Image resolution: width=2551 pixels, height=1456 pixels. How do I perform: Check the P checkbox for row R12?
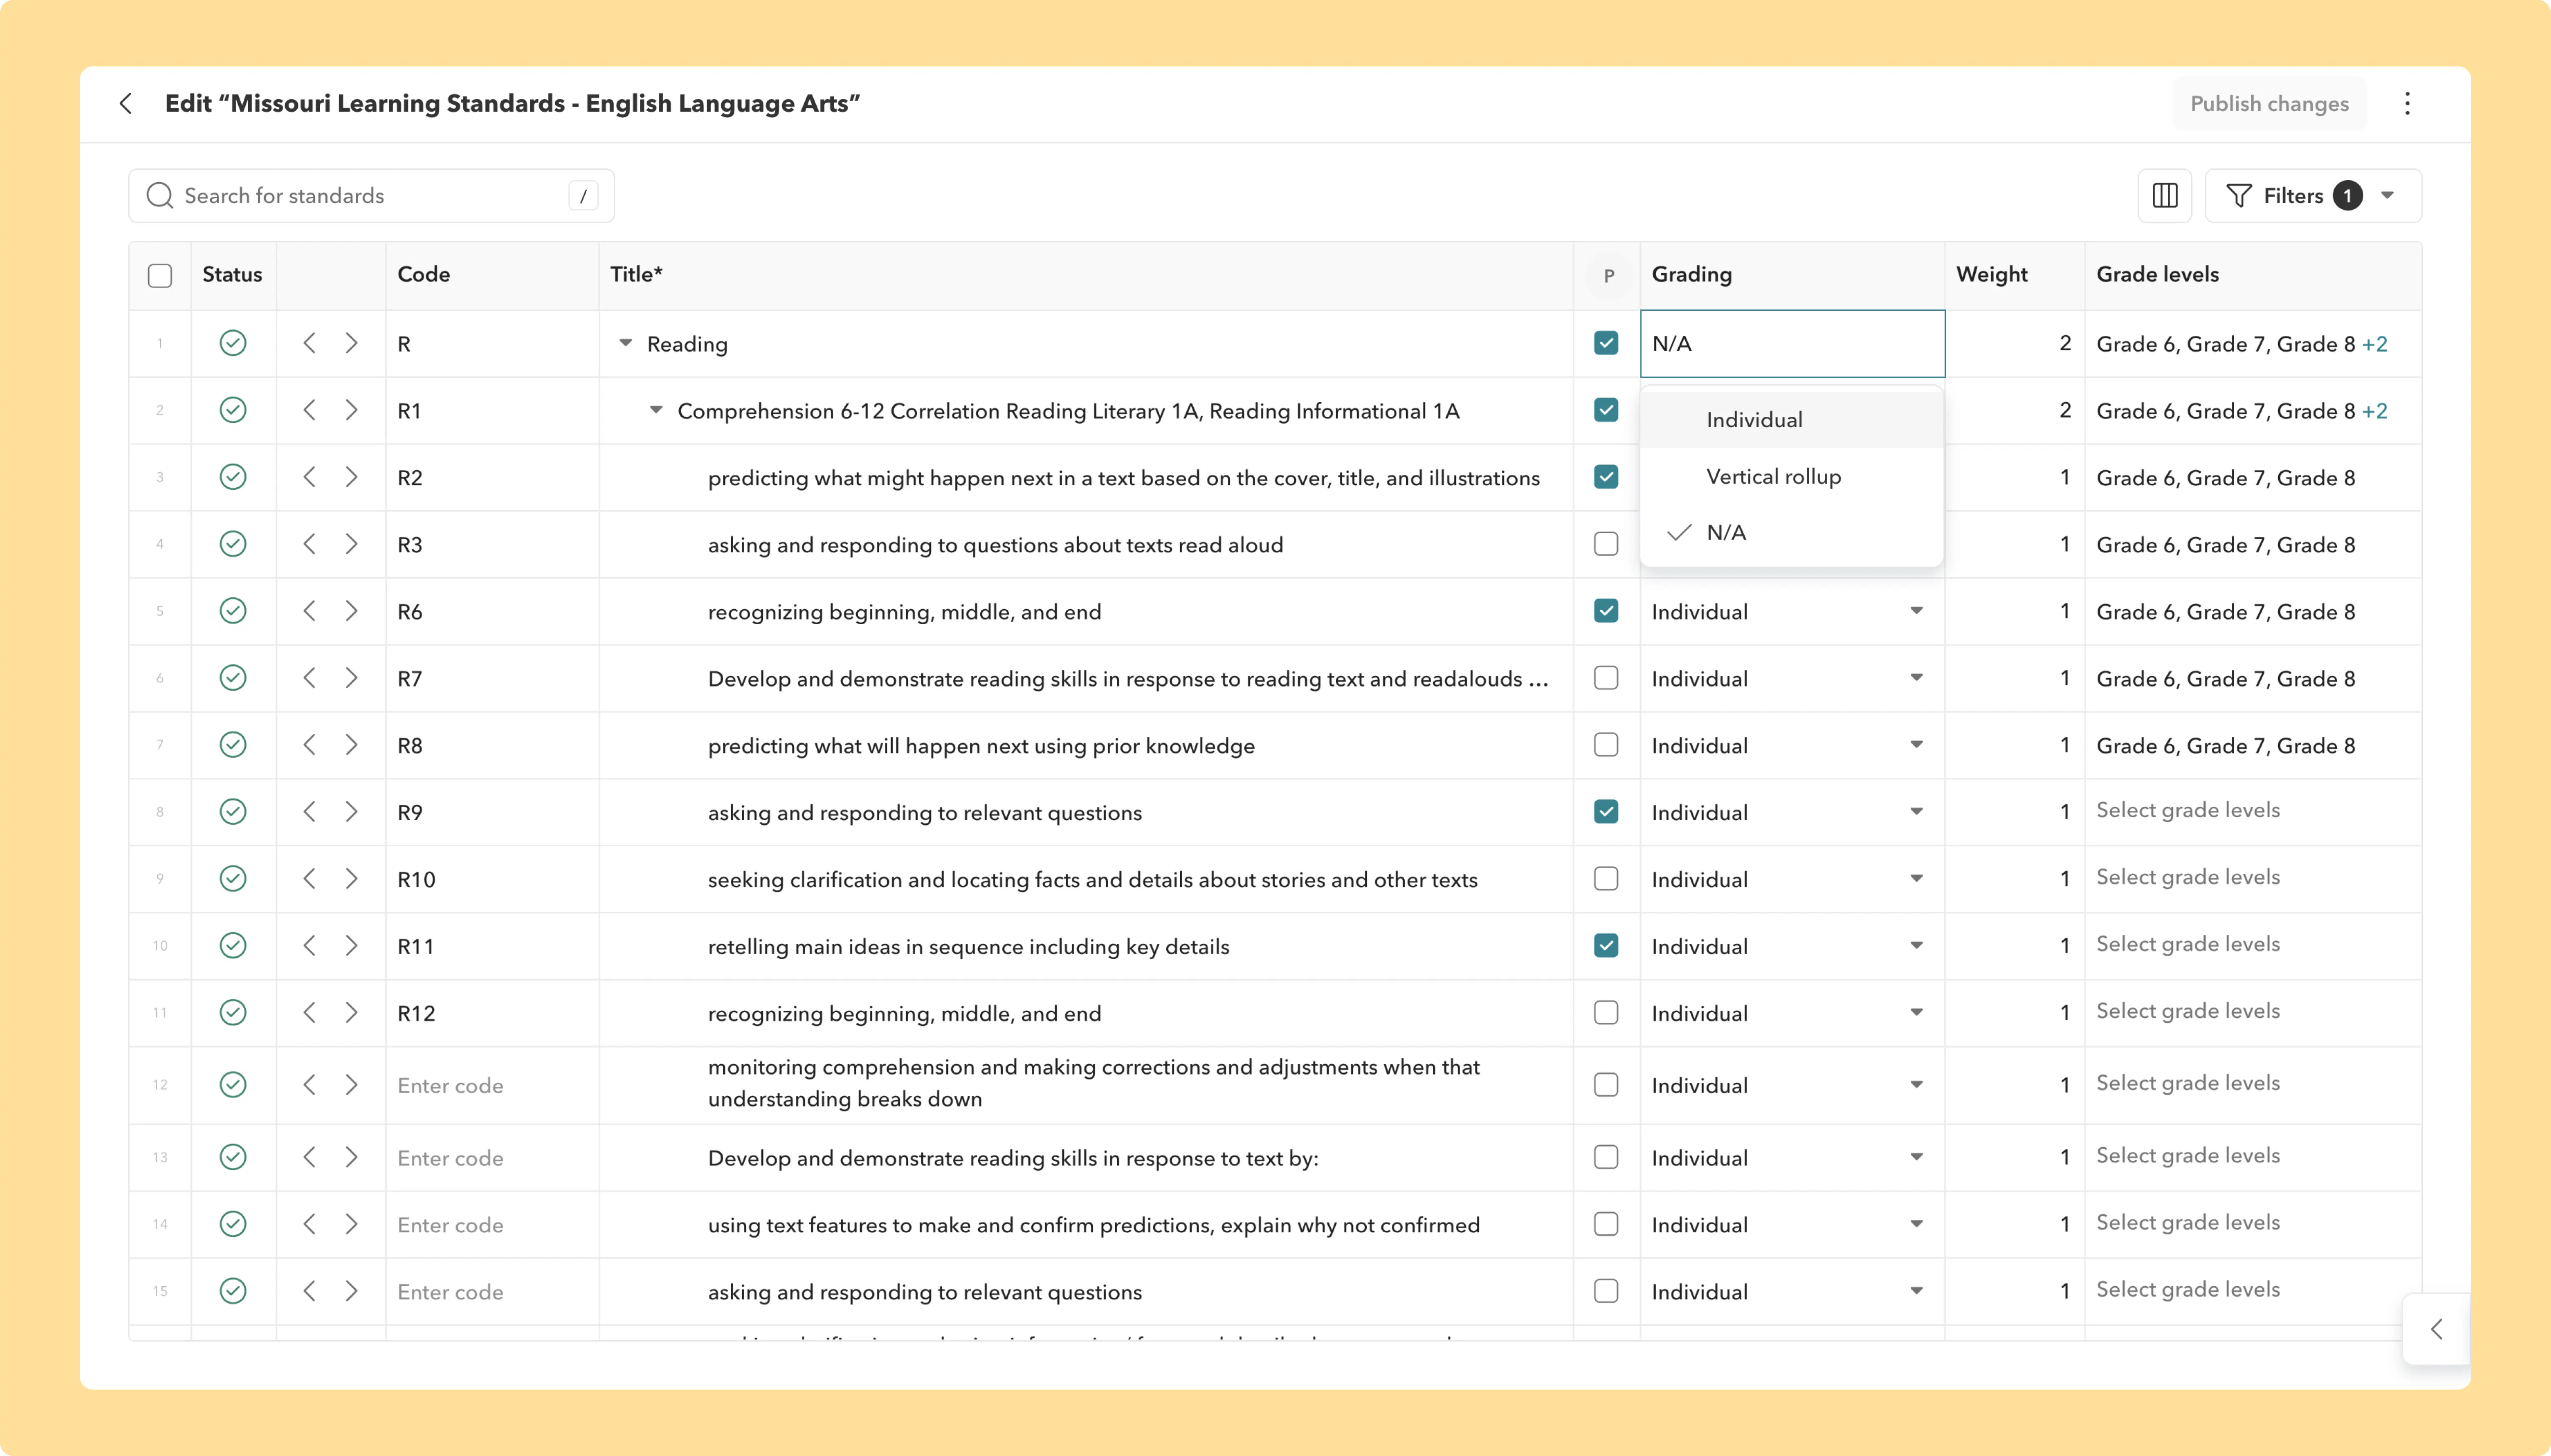1606,1013
